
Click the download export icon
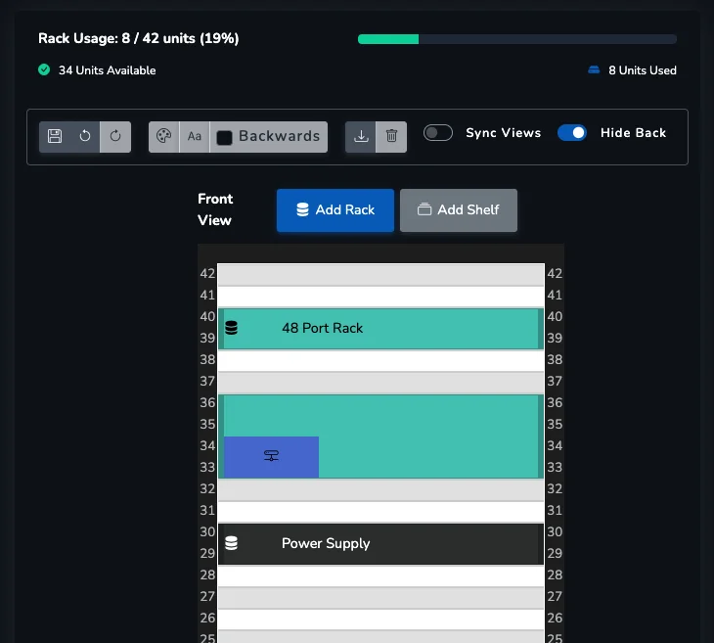click(361, 136)
